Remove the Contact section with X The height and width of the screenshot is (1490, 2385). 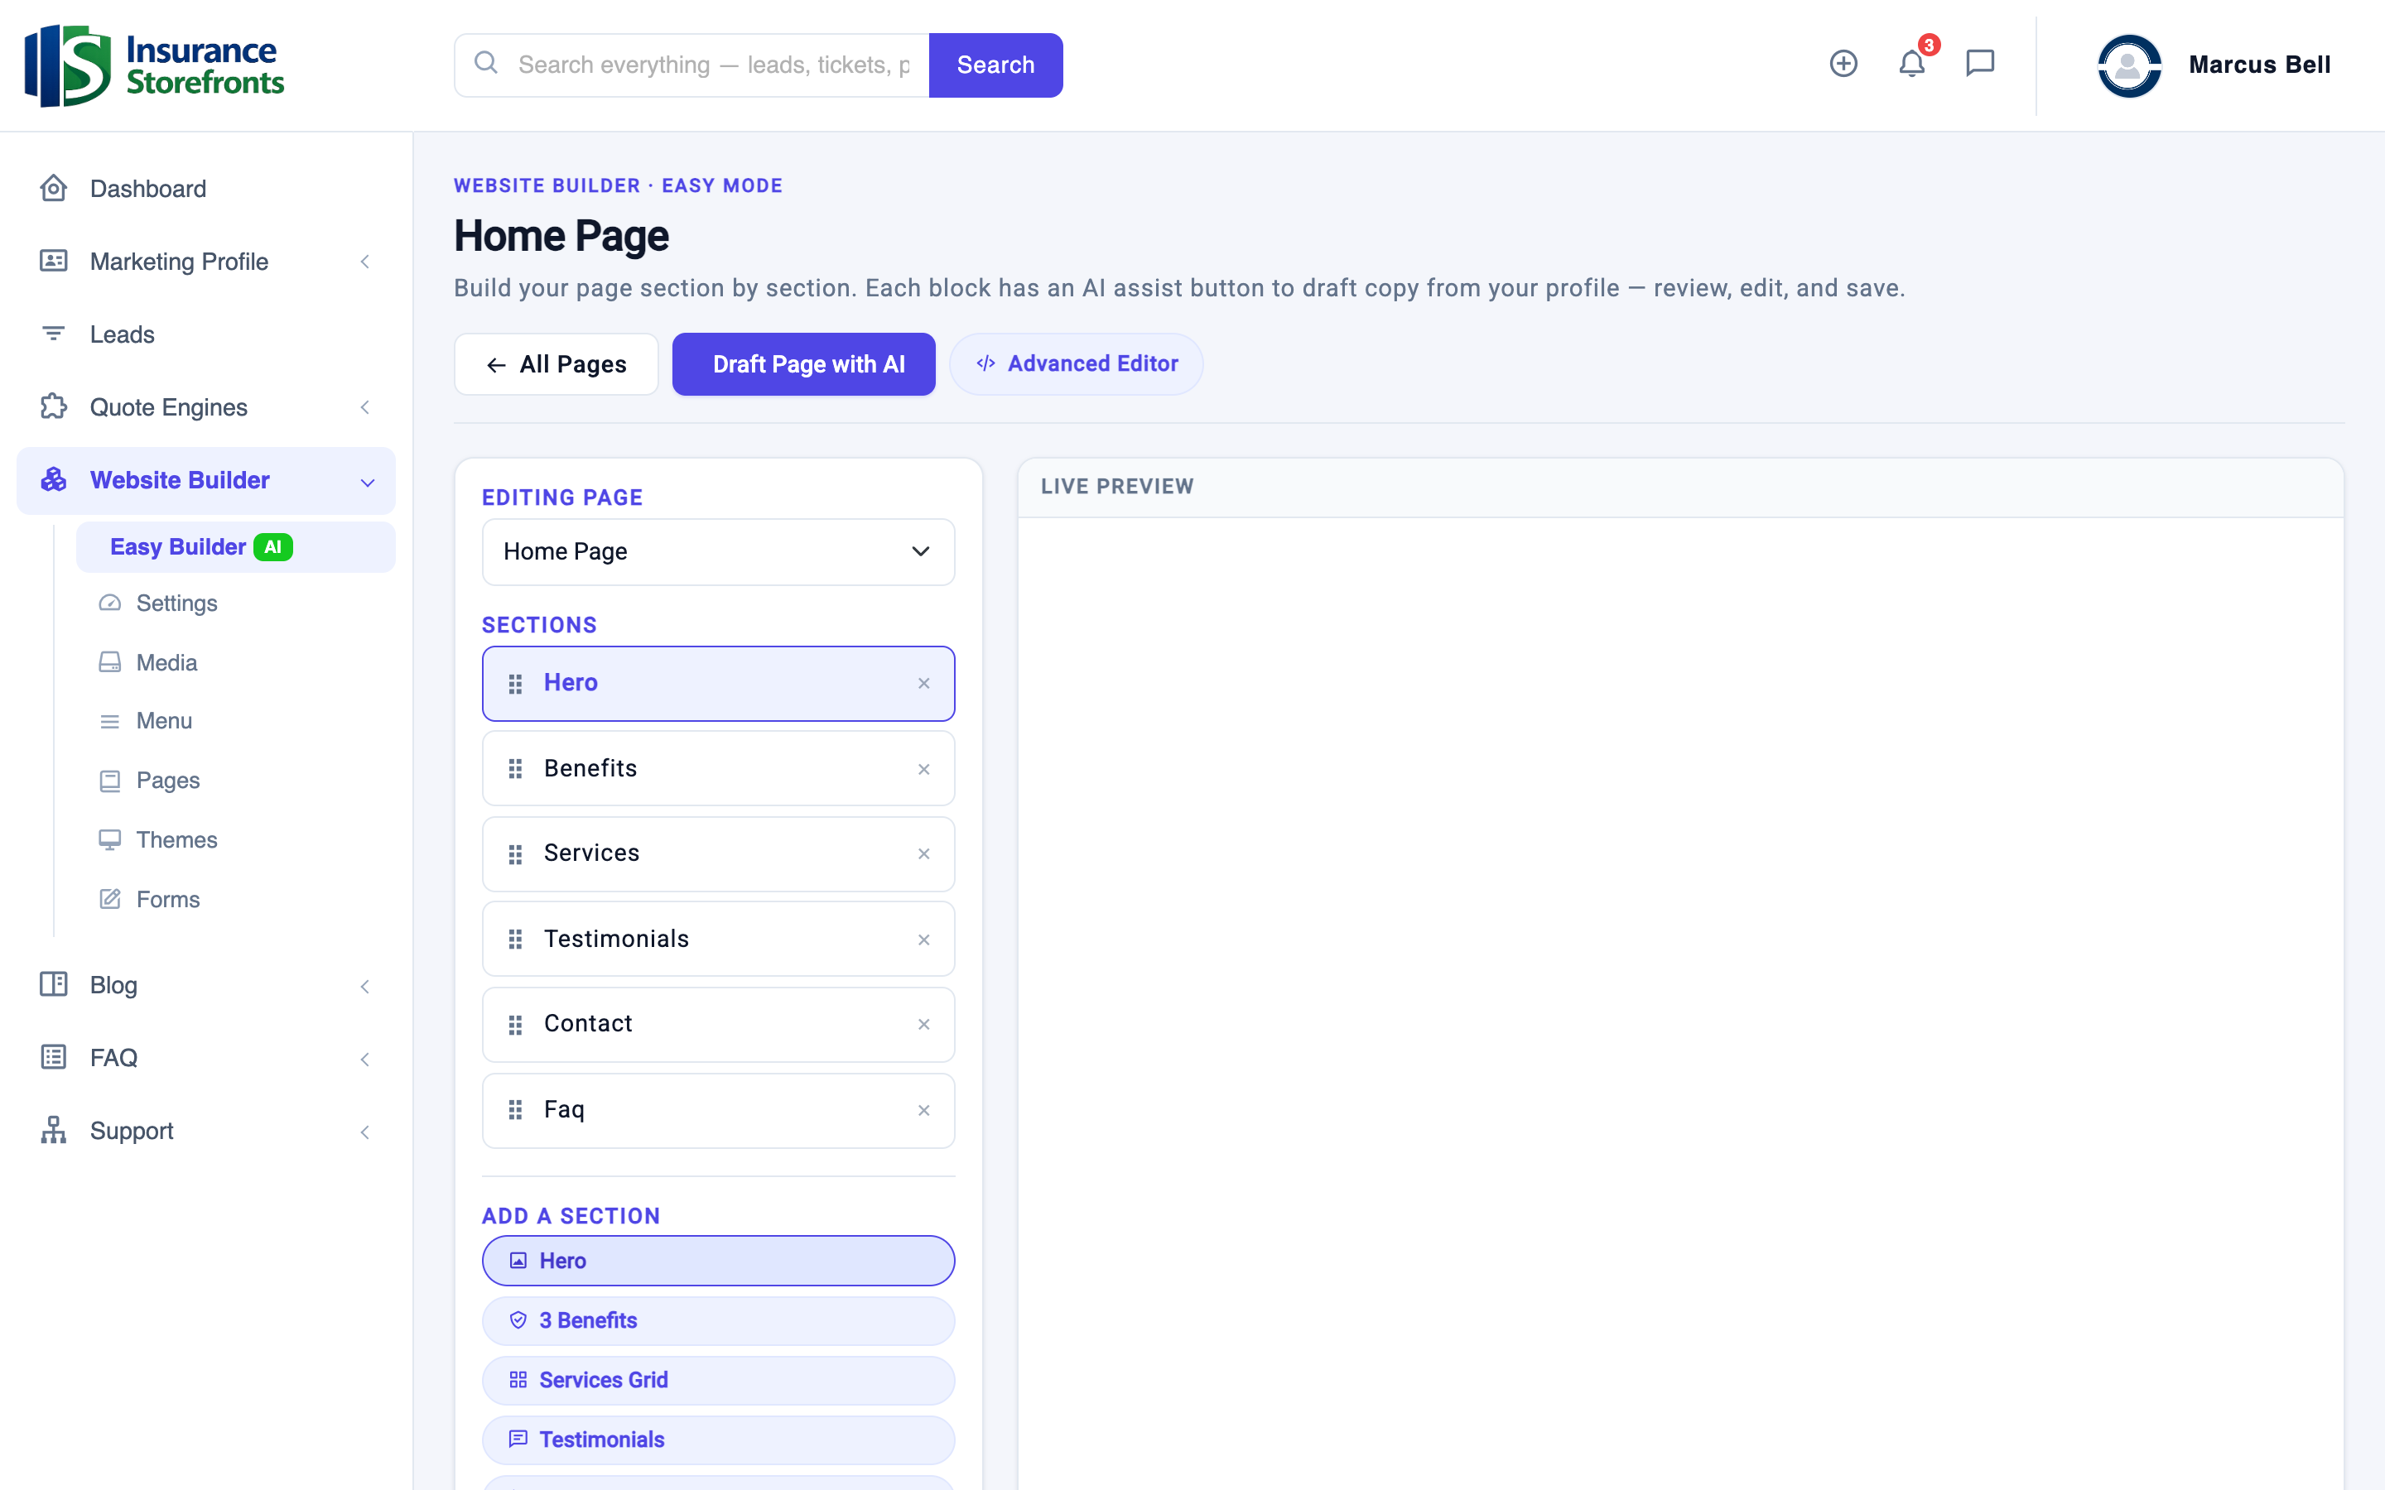pos(923,1025)
